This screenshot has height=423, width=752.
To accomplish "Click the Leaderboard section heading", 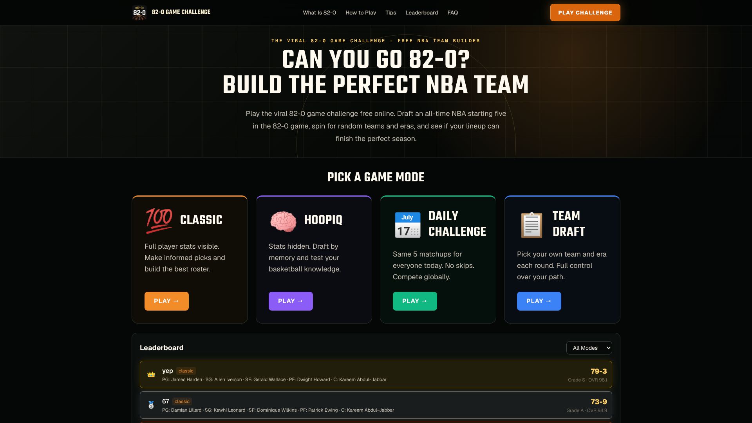I will coord(161,348).
